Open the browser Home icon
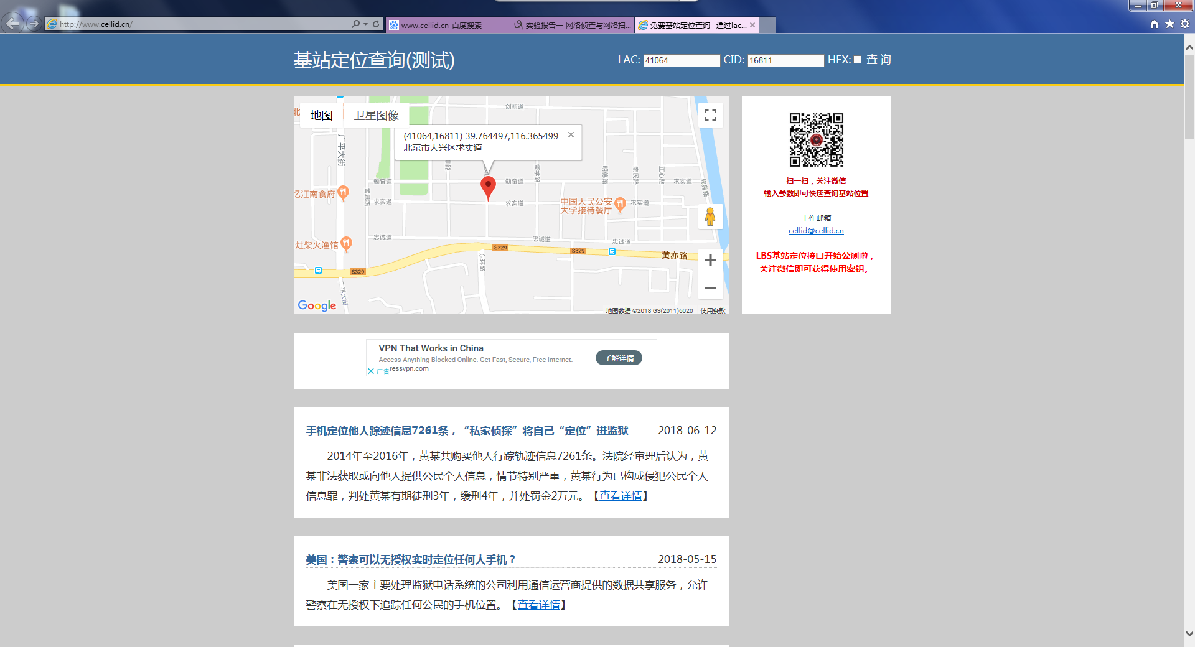 tap(1155, 24)
